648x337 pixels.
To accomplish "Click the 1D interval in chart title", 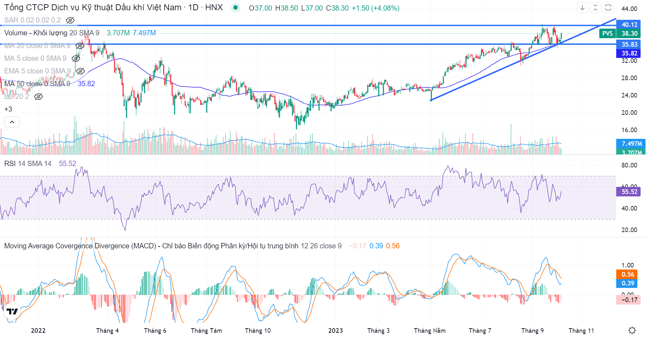I will click(193, 7).
